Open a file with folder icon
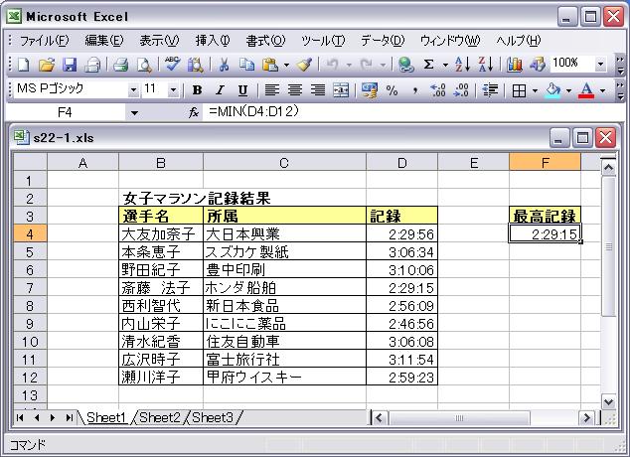 pyautogui.click(x=47, y=65)
